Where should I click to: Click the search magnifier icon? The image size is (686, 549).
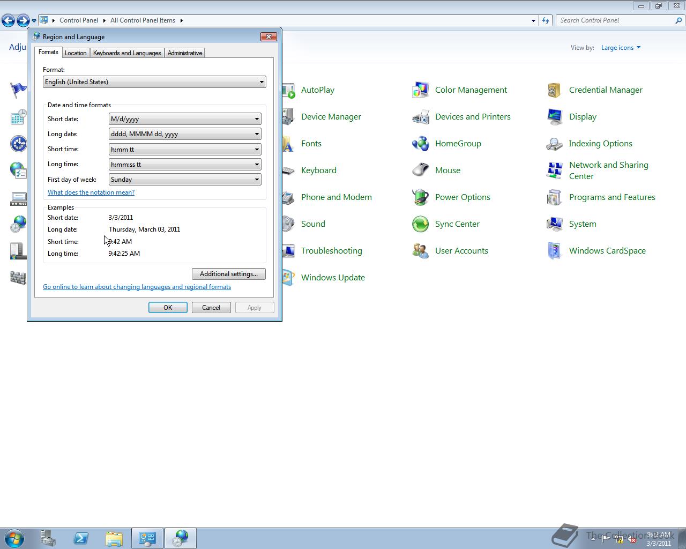click(679, 20)
